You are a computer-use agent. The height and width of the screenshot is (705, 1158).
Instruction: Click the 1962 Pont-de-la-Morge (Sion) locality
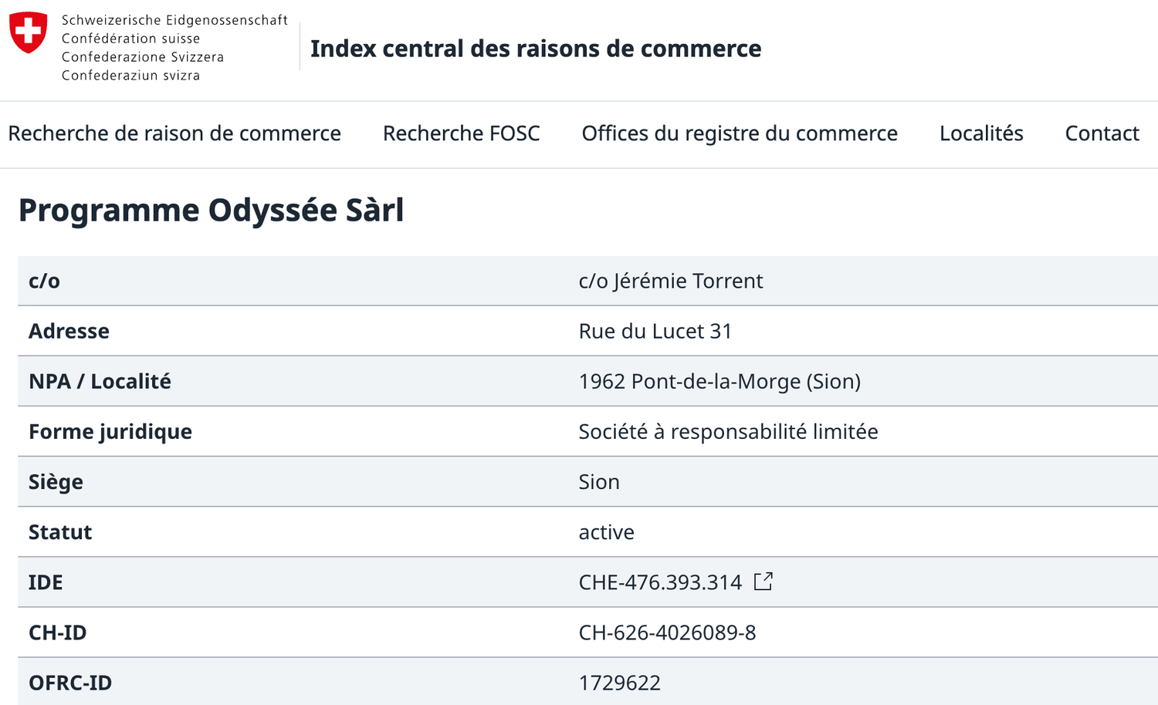click(x=719, y=381)
